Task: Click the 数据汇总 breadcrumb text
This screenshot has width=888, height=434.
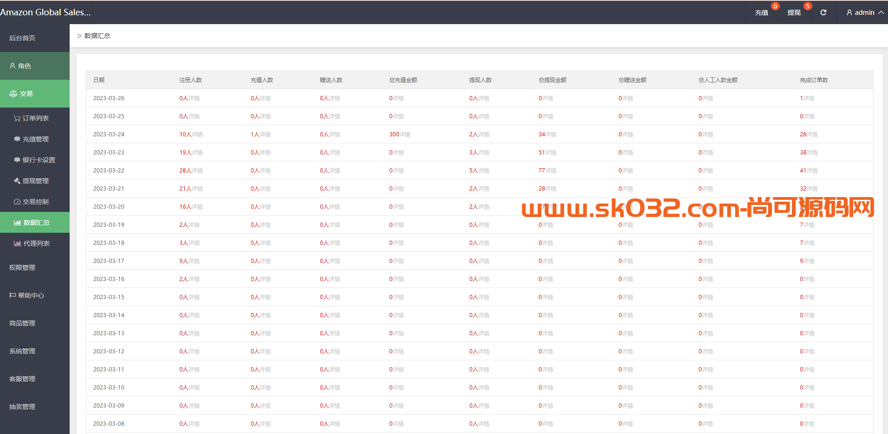Action: [97, 36]
